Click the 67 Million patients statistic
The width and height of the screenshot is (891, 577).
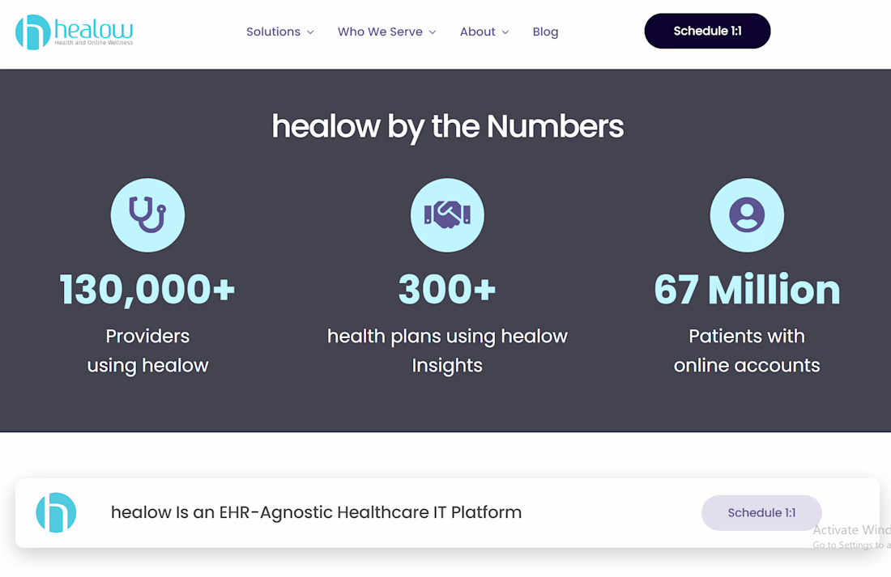click(x=747, y=290)
